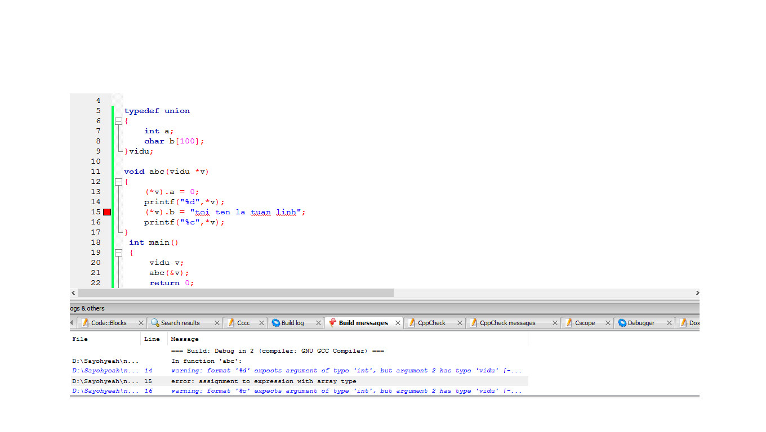Collapse the main function fold on line 19

tap(118, 253)
